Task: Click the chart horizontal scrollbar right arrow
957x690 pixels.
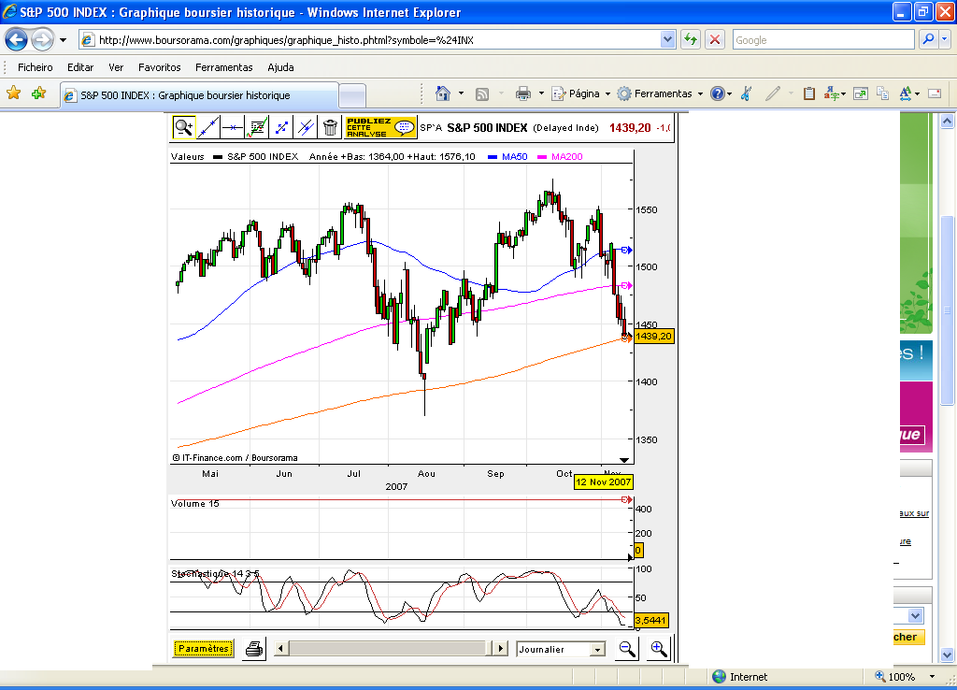Action: click(500, 646)
